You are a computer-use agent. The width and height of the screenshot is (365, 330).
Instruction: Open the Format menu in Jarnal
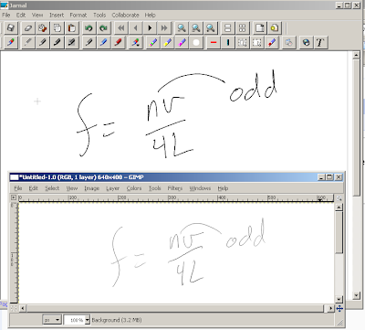tap(78, 15)
